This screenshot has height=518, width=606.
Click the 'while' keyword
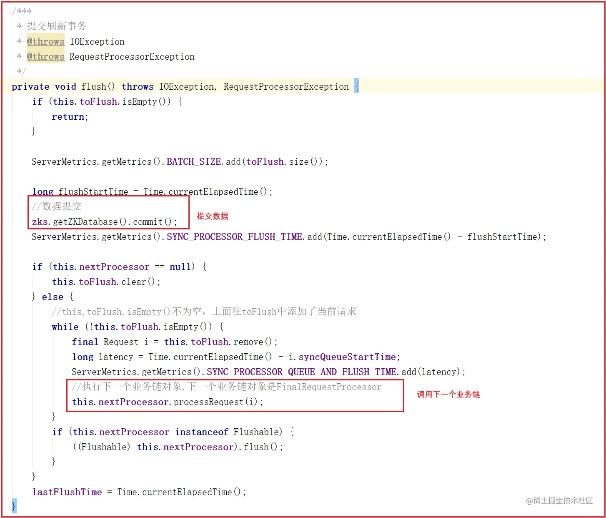point(65,327)
